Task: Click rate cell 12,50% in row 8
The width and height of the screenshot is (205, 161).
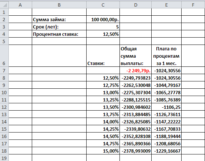Action: (103, 78)
